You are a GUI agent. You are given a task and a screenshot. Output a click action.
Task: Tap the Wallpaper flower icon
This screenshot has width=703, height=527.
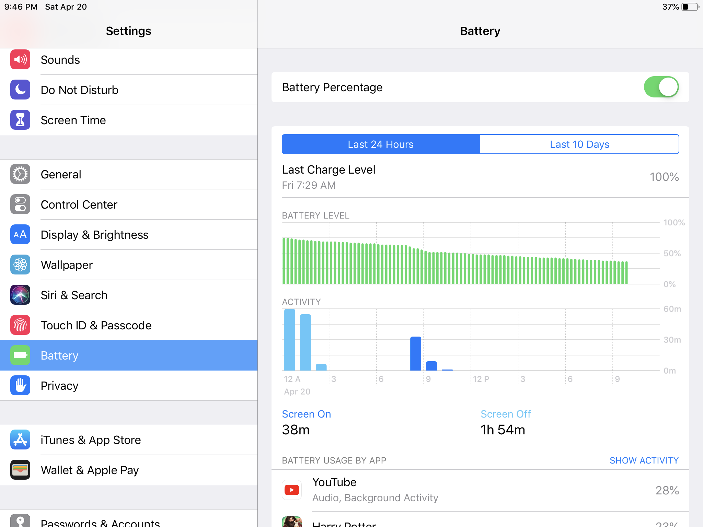point(20,265)
